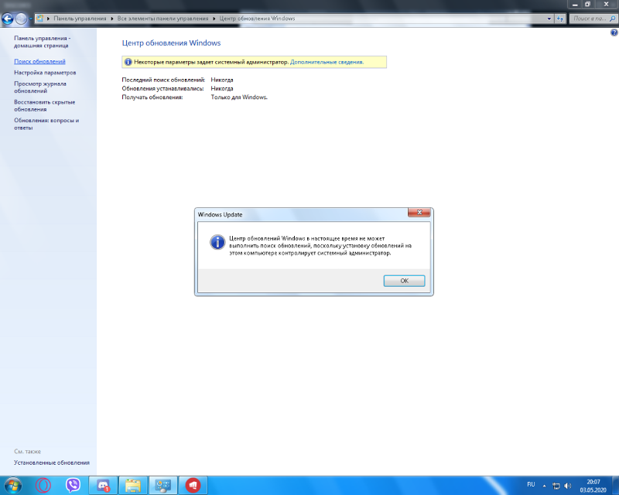This screenshot has width=619, height=495.
Task: Click the 'Windows Update' dialog title
Action: [x=221, y=215]
